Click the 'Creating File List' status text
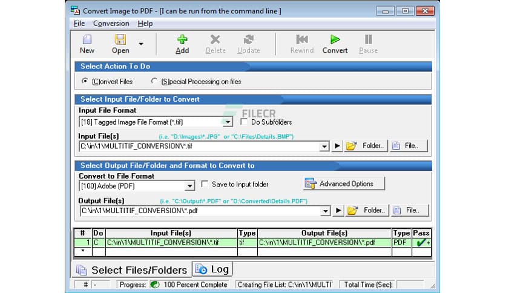Image resolution: width=506 pixels, height=293 pixels. pos(284,285)
